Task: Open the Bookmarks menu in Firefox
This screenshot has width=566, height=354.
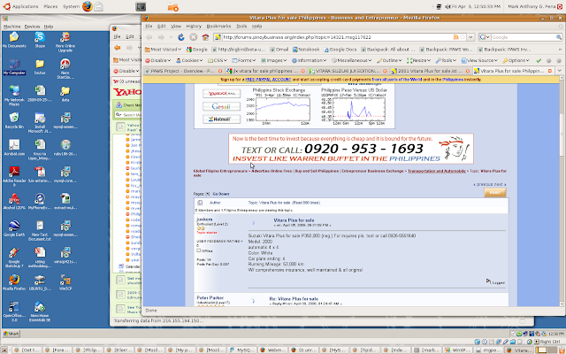Action: tap(218, 27)
